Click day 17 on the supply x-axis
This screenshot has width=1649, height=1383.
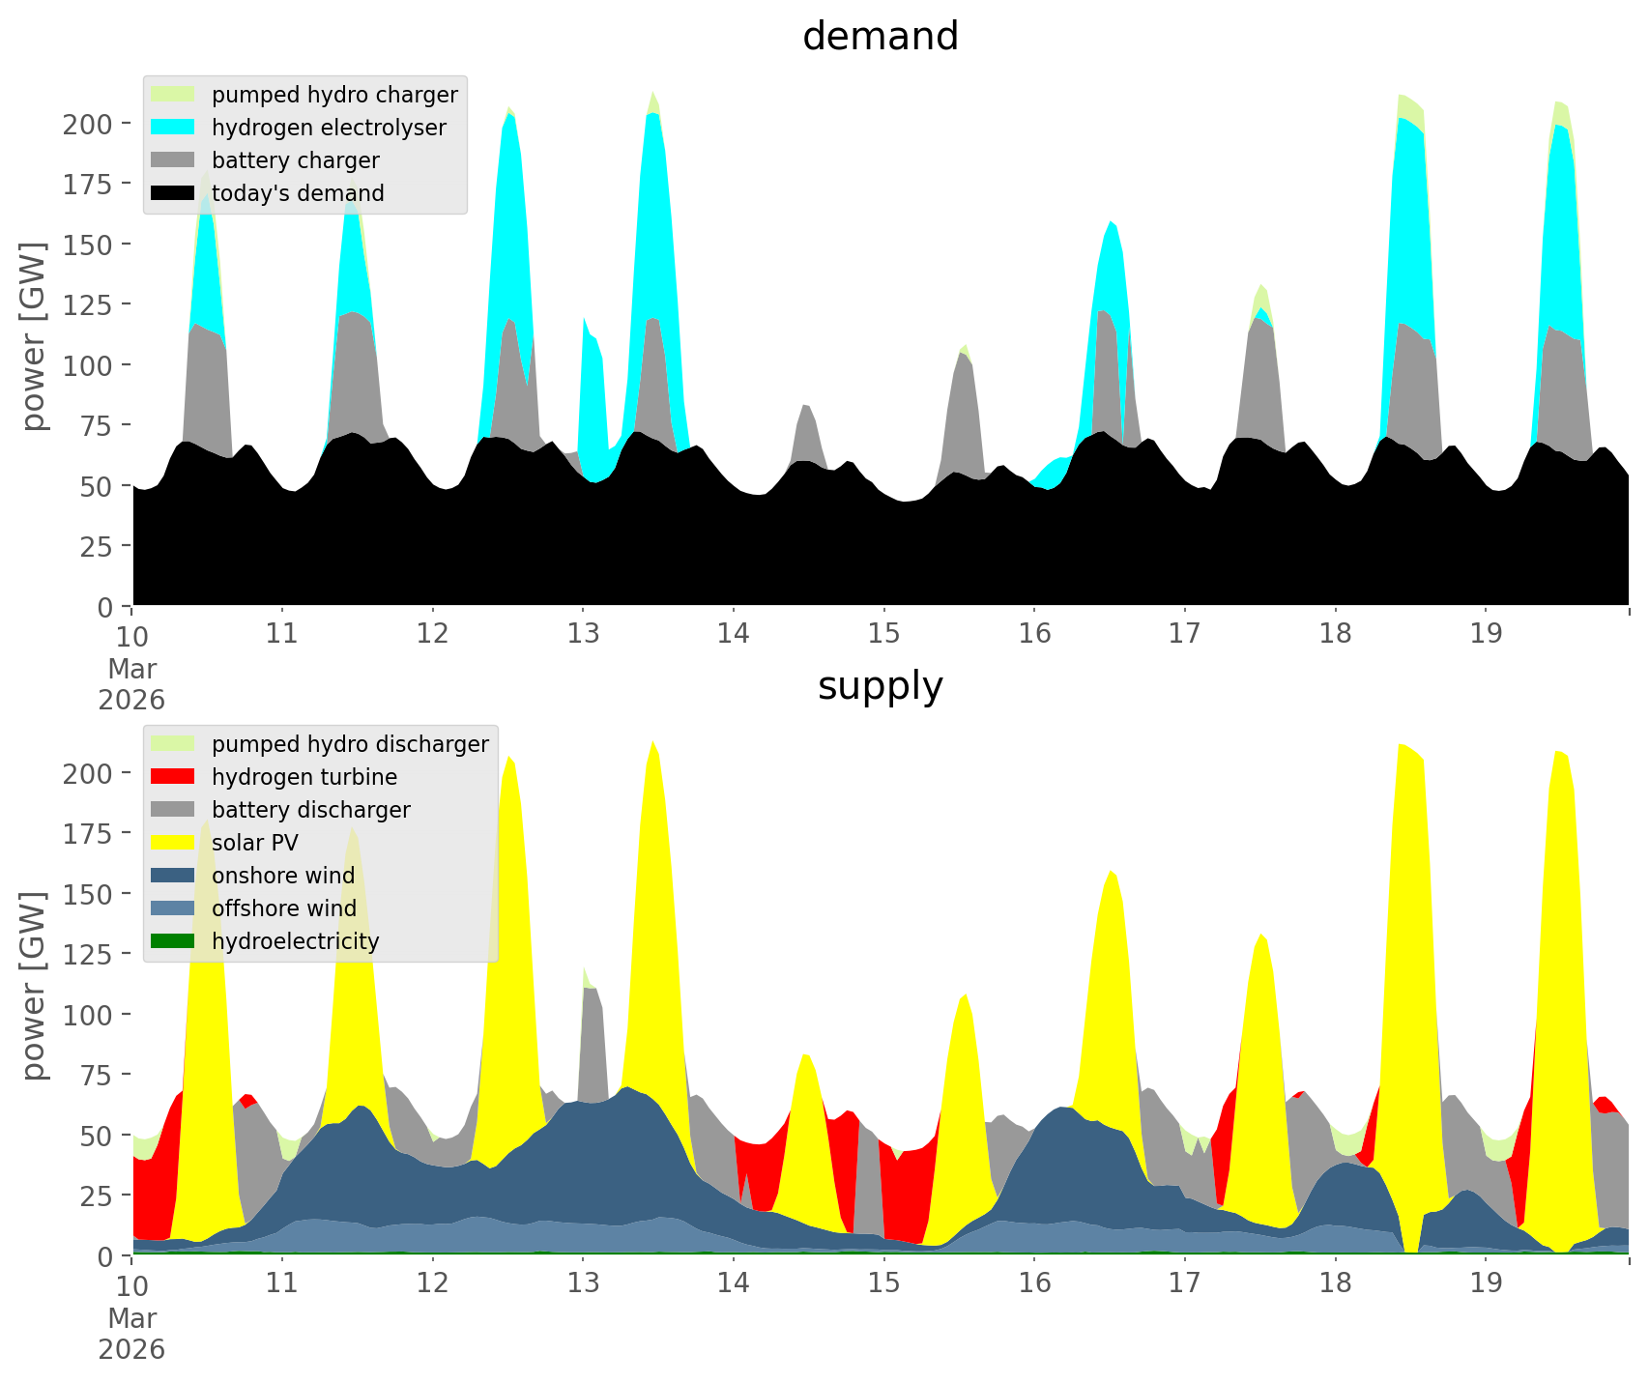click(1184, 1283)
